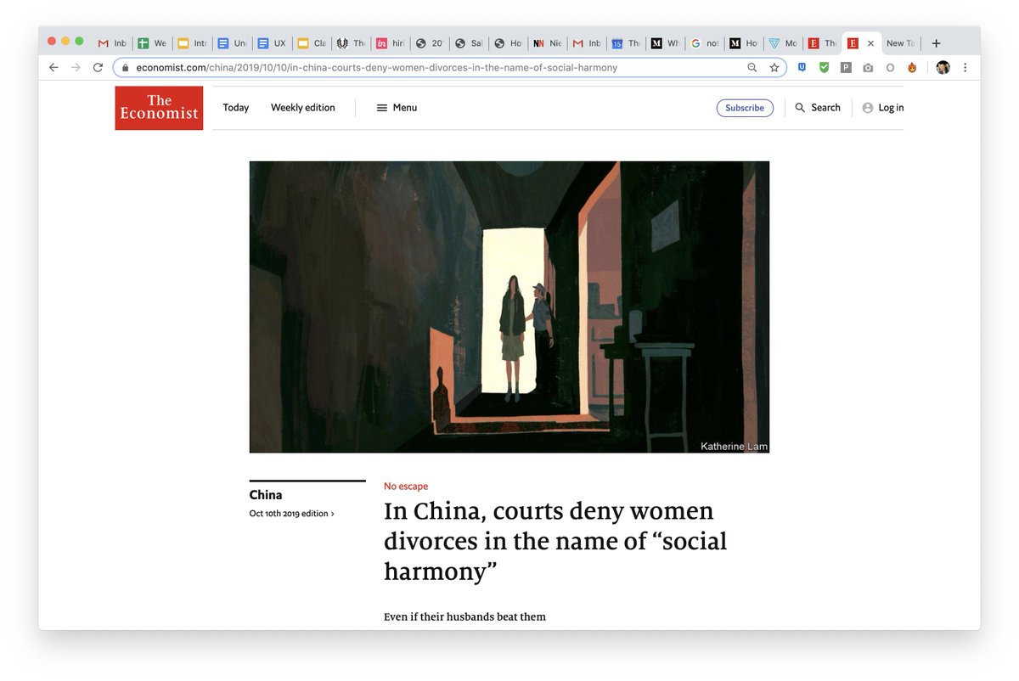Open the Chrome three-dot menu
This screenshot has width=1019, height=681.
point(966,68)
